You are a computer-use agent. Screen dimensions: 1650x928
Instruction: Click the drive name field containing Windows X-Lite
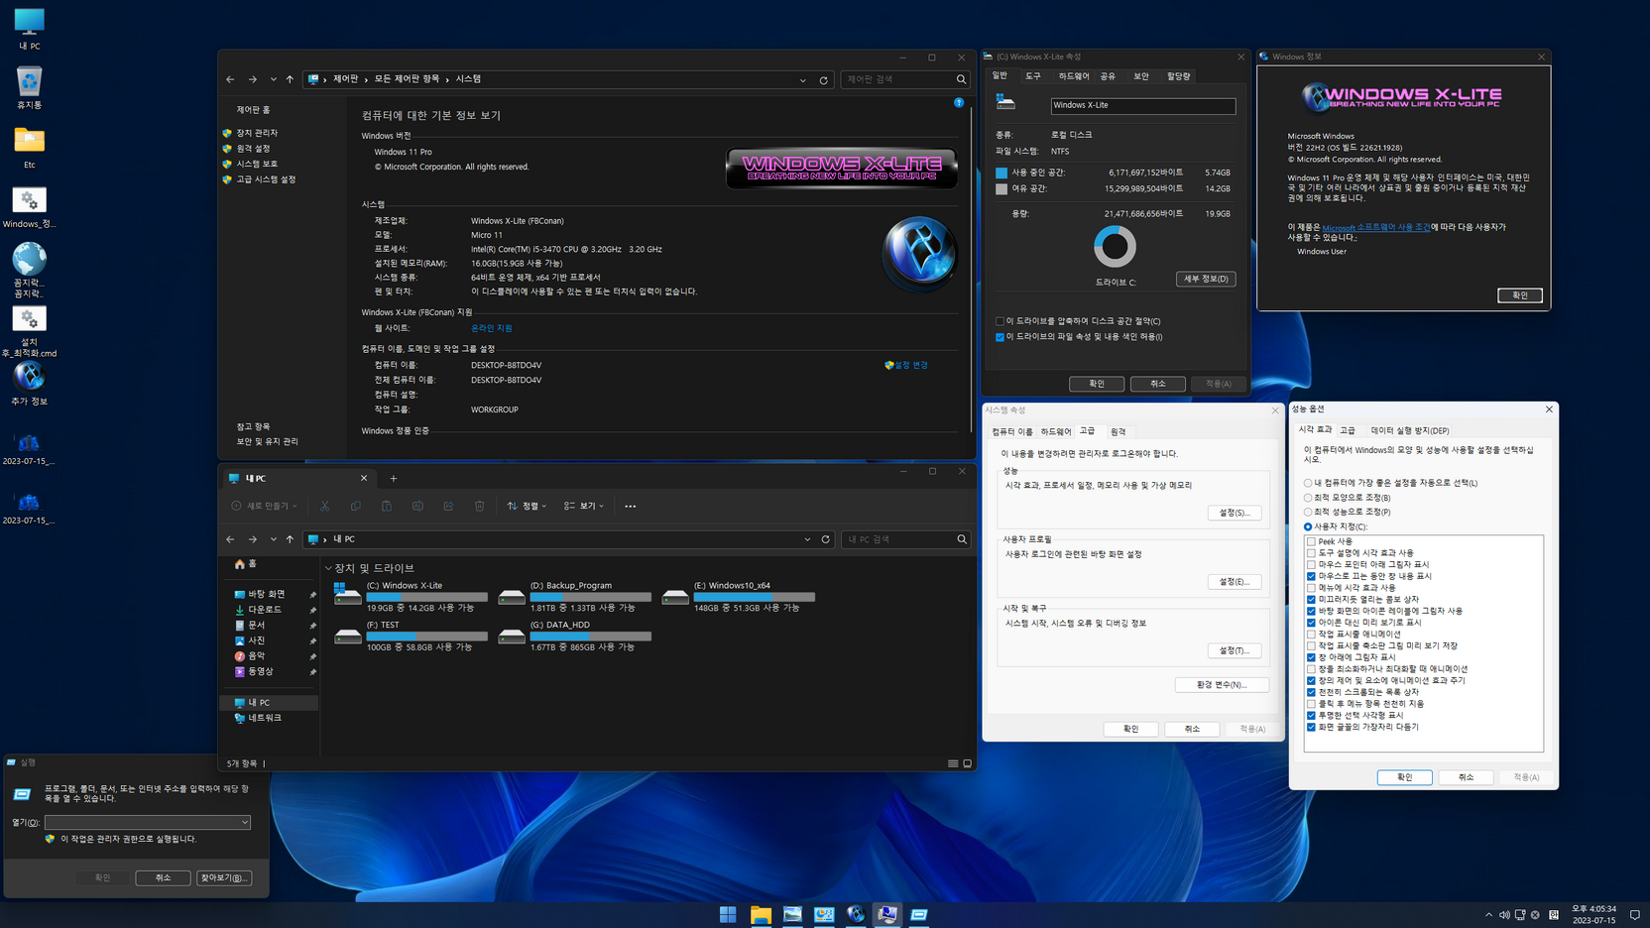1143,105
